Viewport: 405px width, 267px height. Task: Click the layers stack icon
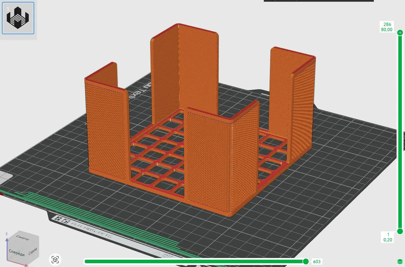399,262
